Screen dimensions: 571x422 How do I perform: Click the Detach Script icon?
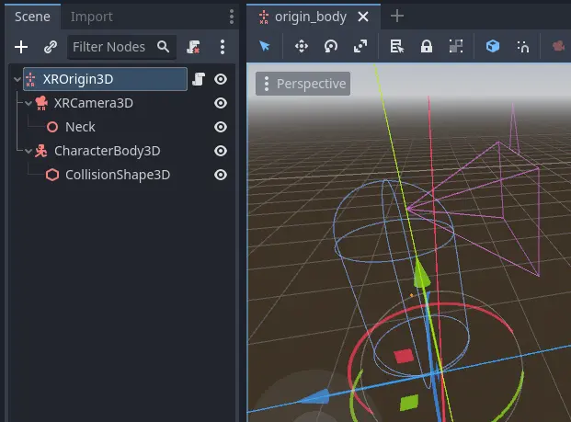point(193,47)
